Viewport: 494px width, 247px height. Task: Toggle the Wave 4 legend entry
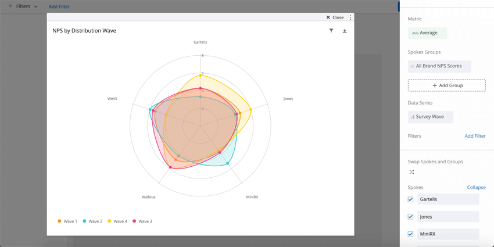click(117, 221)
